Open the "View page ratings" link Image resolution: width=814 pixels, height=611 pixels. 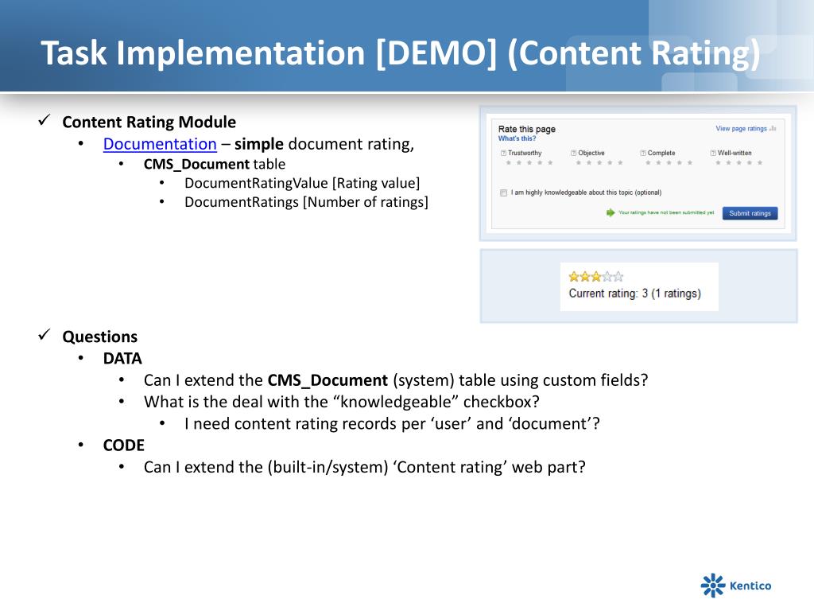[x=741, y=128]
